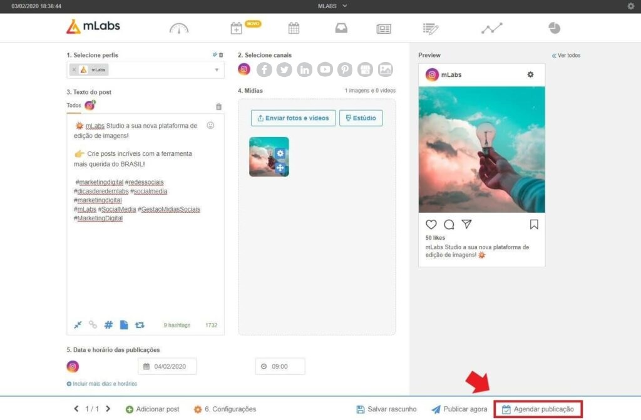Open 6. Configurações
This screenshot has height=420, width=641.
[x=225, y=409]
